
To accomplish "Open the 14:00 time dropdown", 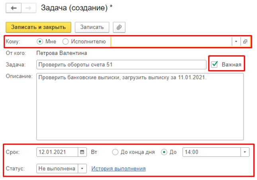I will [x=244, y=152].
